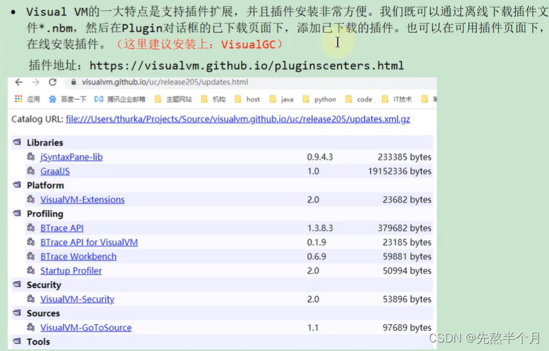
Task: Click the address bar URL field
Action: 250,82
